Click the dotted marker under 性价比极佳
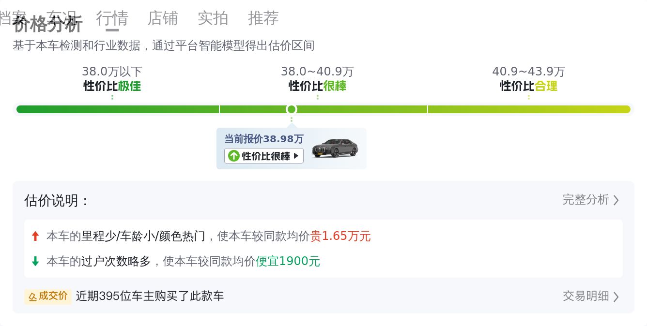Image resolution: width=647 pixels, height=326 pixels. tap(112, 96)
